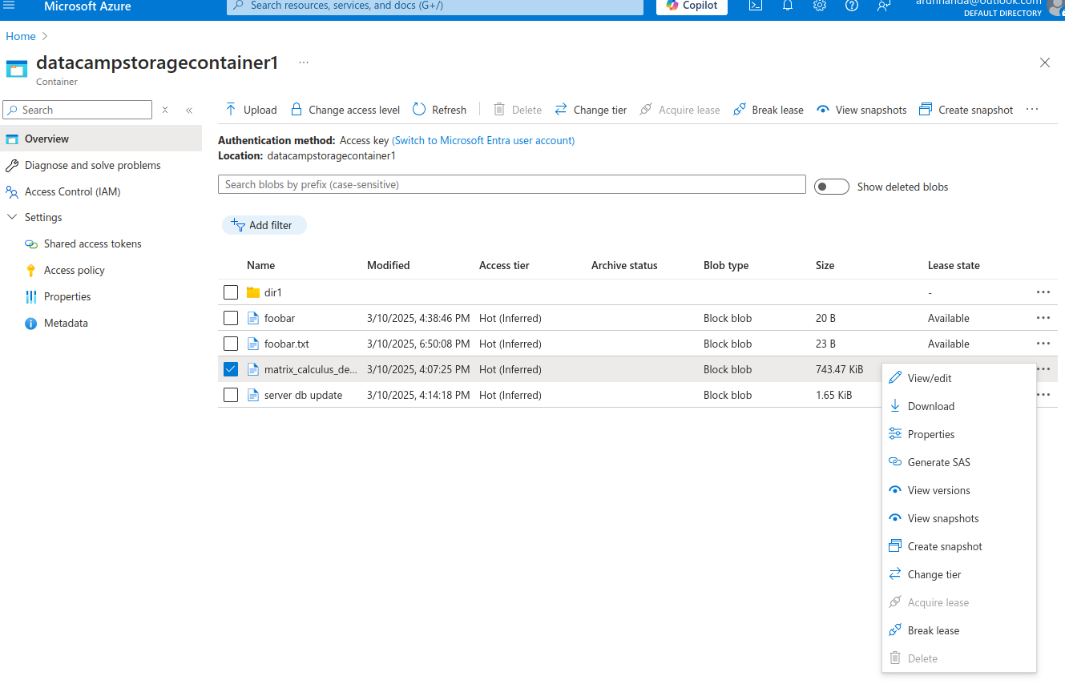Collapse the Settings section in sidebar
Image resolution: width=1065 pixels, height=684 pixels.
(x=12, y=217)
